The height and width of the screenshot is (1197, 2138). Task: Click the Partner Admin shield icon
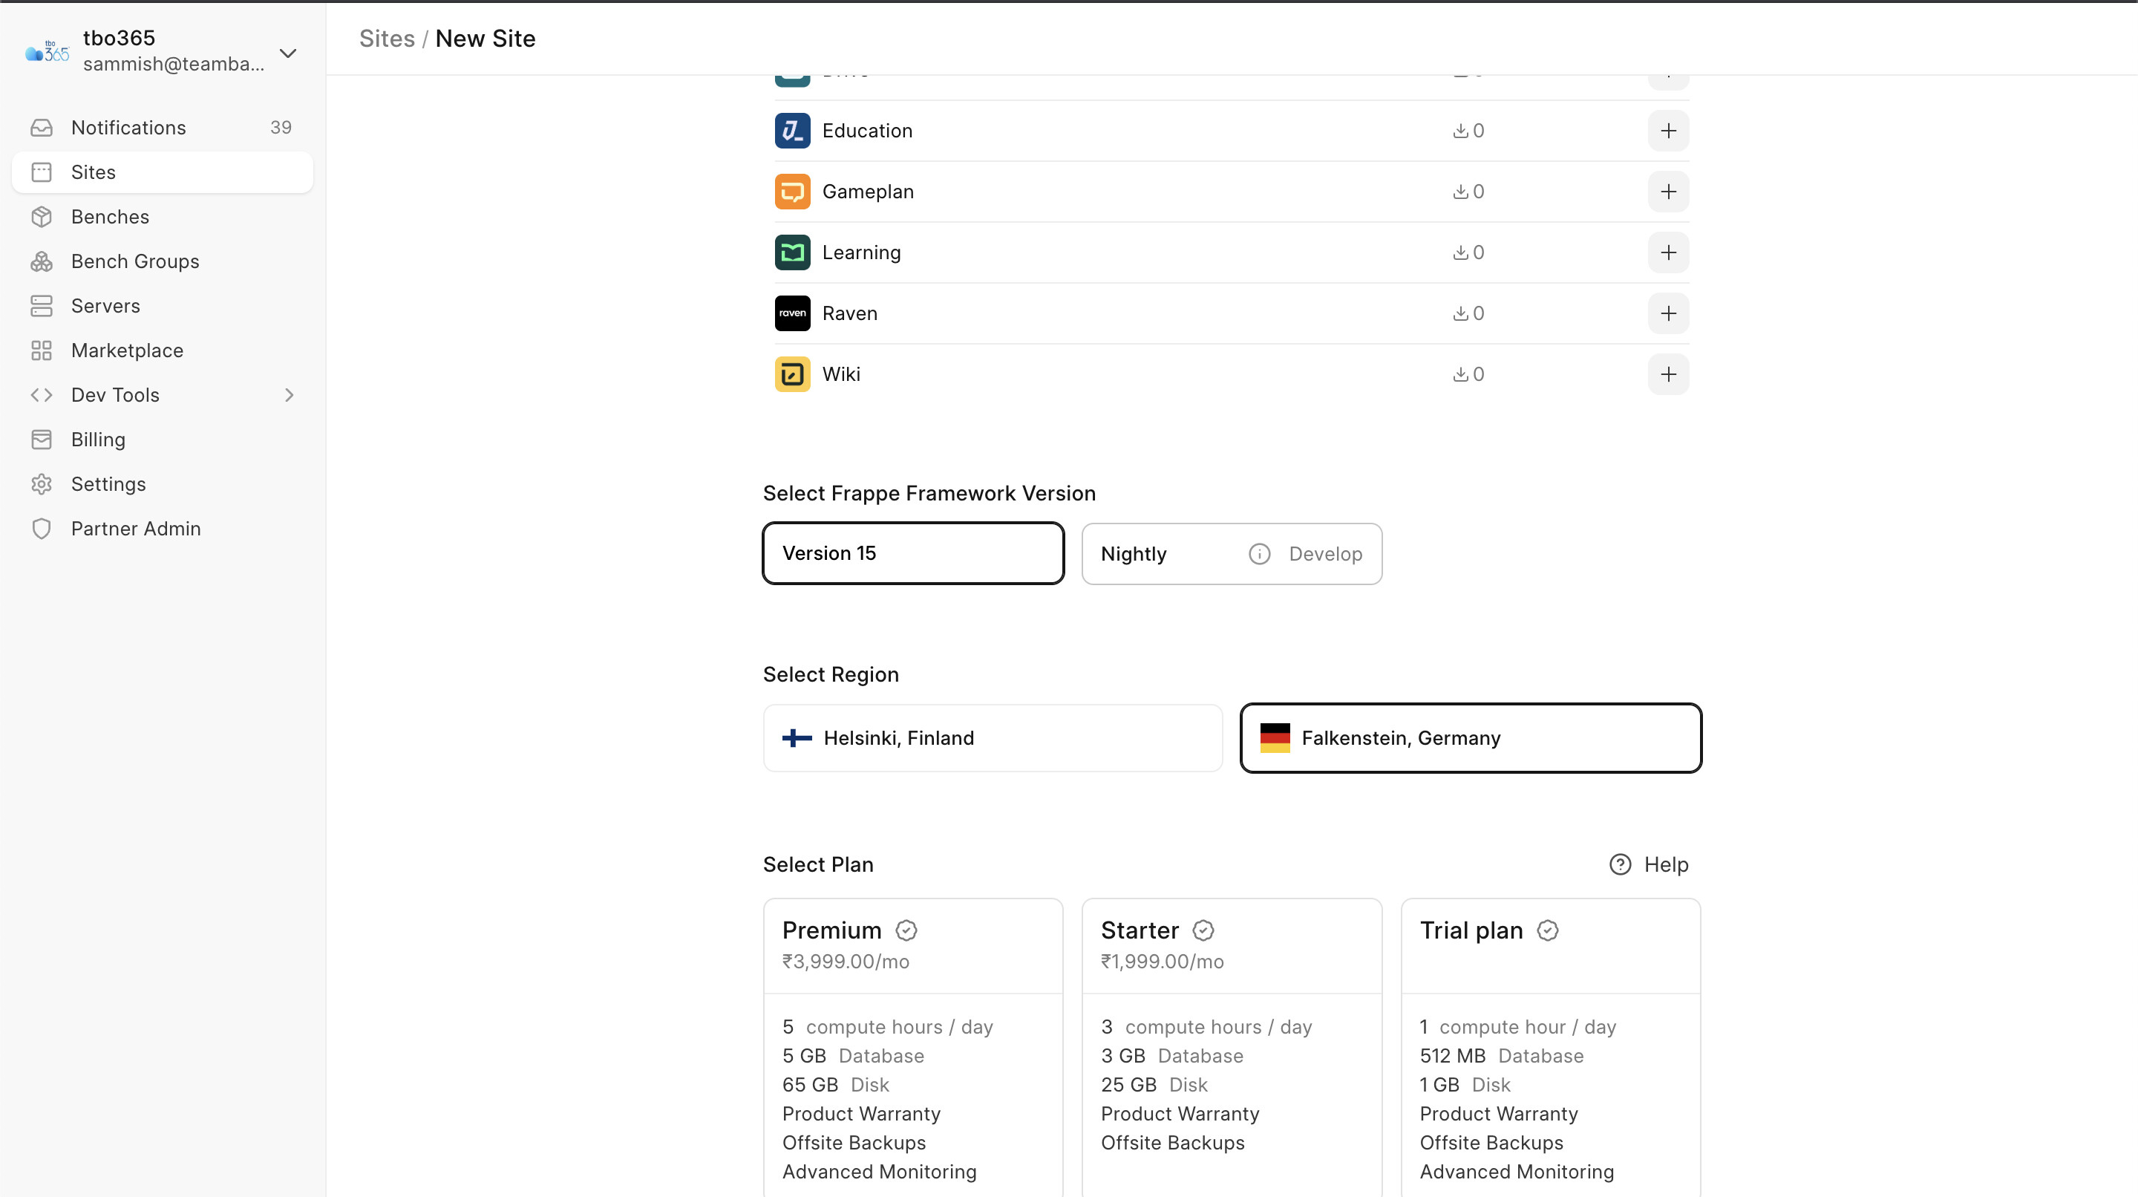[42, 529]
